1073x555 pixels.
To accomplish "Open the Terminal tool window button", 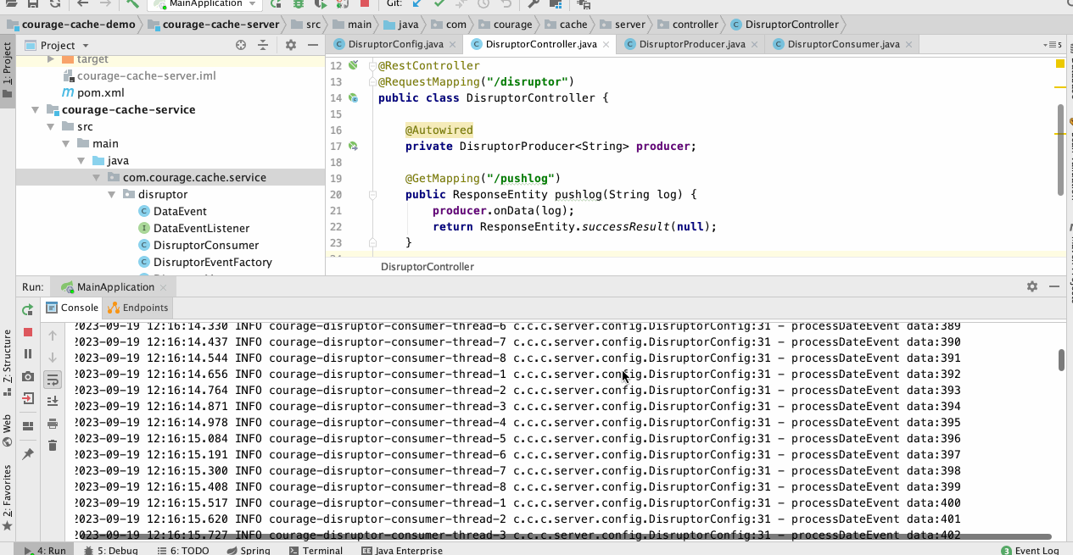I will pyautogui.click(x=316, y=550).
